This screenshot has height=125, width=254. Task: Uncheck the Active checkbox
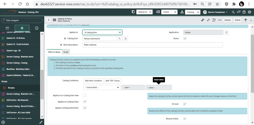tap(185, 38)
